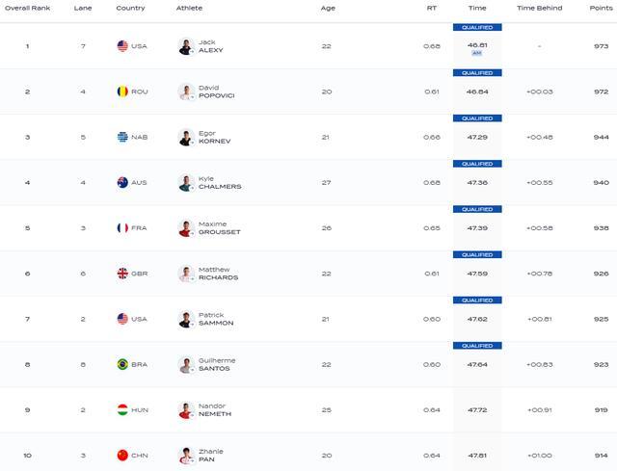Sort by the Overall Rank column header
The height and width of the screenshot is (471, 617).
tap(28, 8)
